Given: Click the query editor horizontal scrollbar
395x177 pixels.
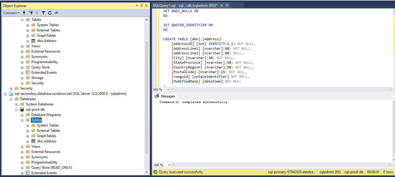Looking at the screenshot, I should tap(282, 90).
